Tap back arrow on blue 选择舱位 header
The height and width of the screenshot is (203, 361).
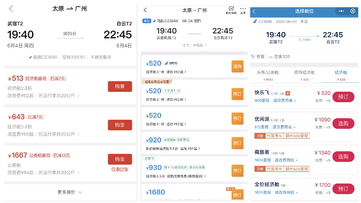click(x=254, y=11)
